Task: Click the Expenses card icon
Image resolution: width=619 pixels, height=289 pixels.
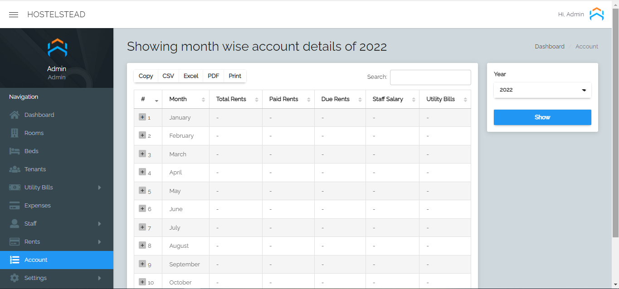Action: [x=15, y=206]
